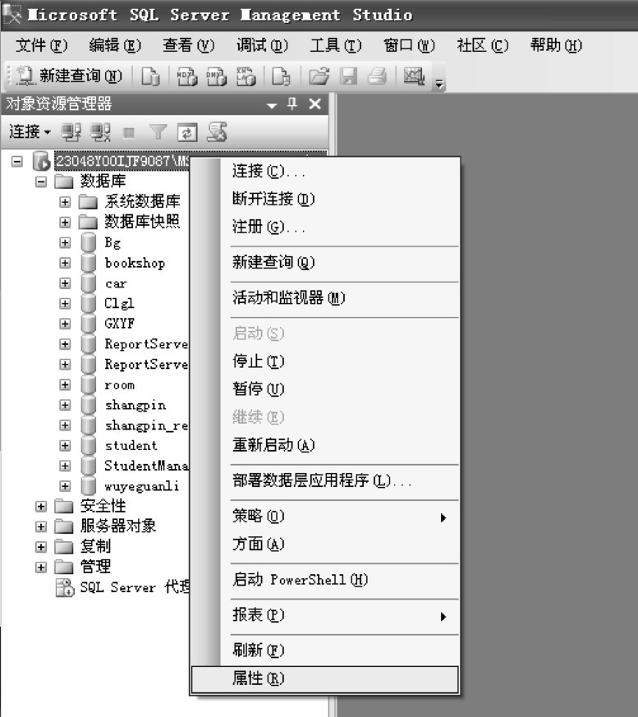Click the SQL Server Compact query icon
Screen dimensions: 638x717
coord(281,76)
